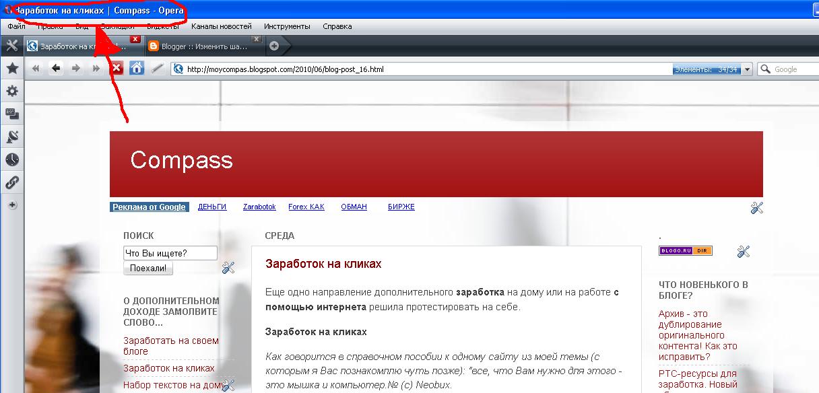The width and height of the screenshot is (819, 393).
Task: Open Набор текстов на дому sidebar link
Action: (172, 385)
